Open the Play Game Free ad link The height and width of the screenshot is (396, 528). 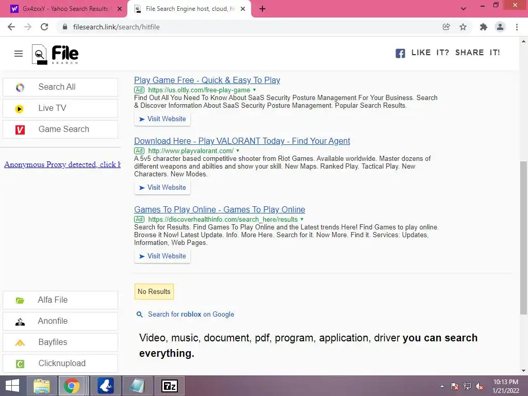point(207,80)
